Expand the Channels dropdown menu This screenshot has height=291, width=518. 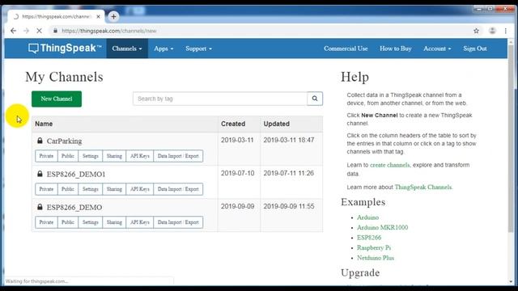tap(127, 48)
